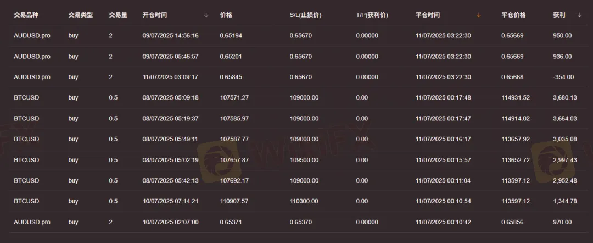Click the S/L(止损价) column header
Image resolution: width=593 pixels, height=243 pixels.
[x=306, y=15]
